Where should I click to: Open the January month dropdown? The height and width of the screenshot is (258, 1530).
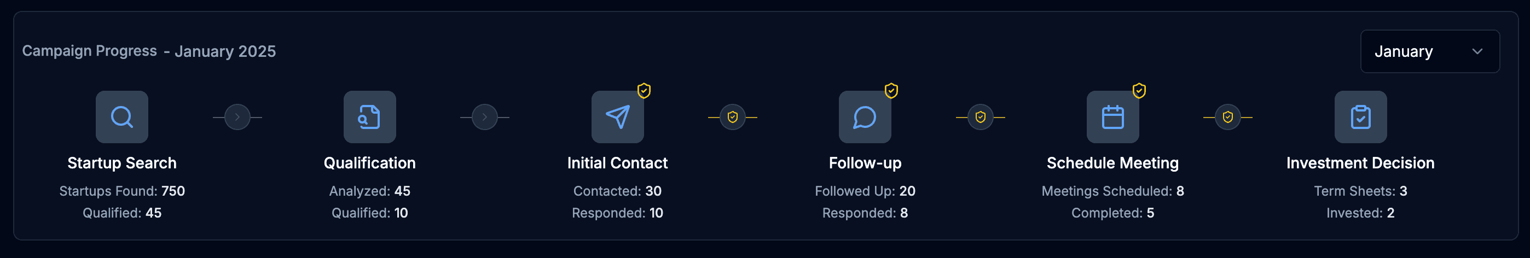(1430, 51)
